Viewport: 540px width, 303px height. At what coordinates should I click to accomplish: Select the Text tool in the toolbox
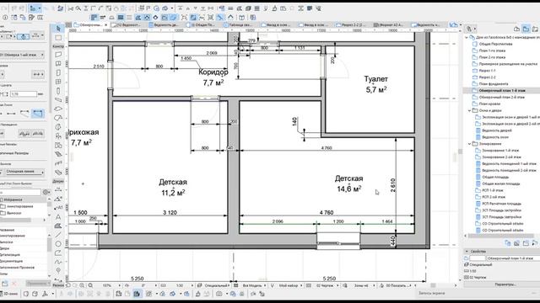click(x=58, y=217)
